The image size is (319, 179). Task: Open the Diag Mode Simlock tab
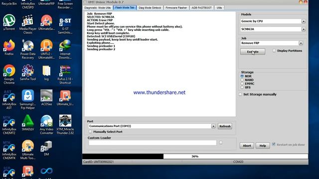(150, 8)
